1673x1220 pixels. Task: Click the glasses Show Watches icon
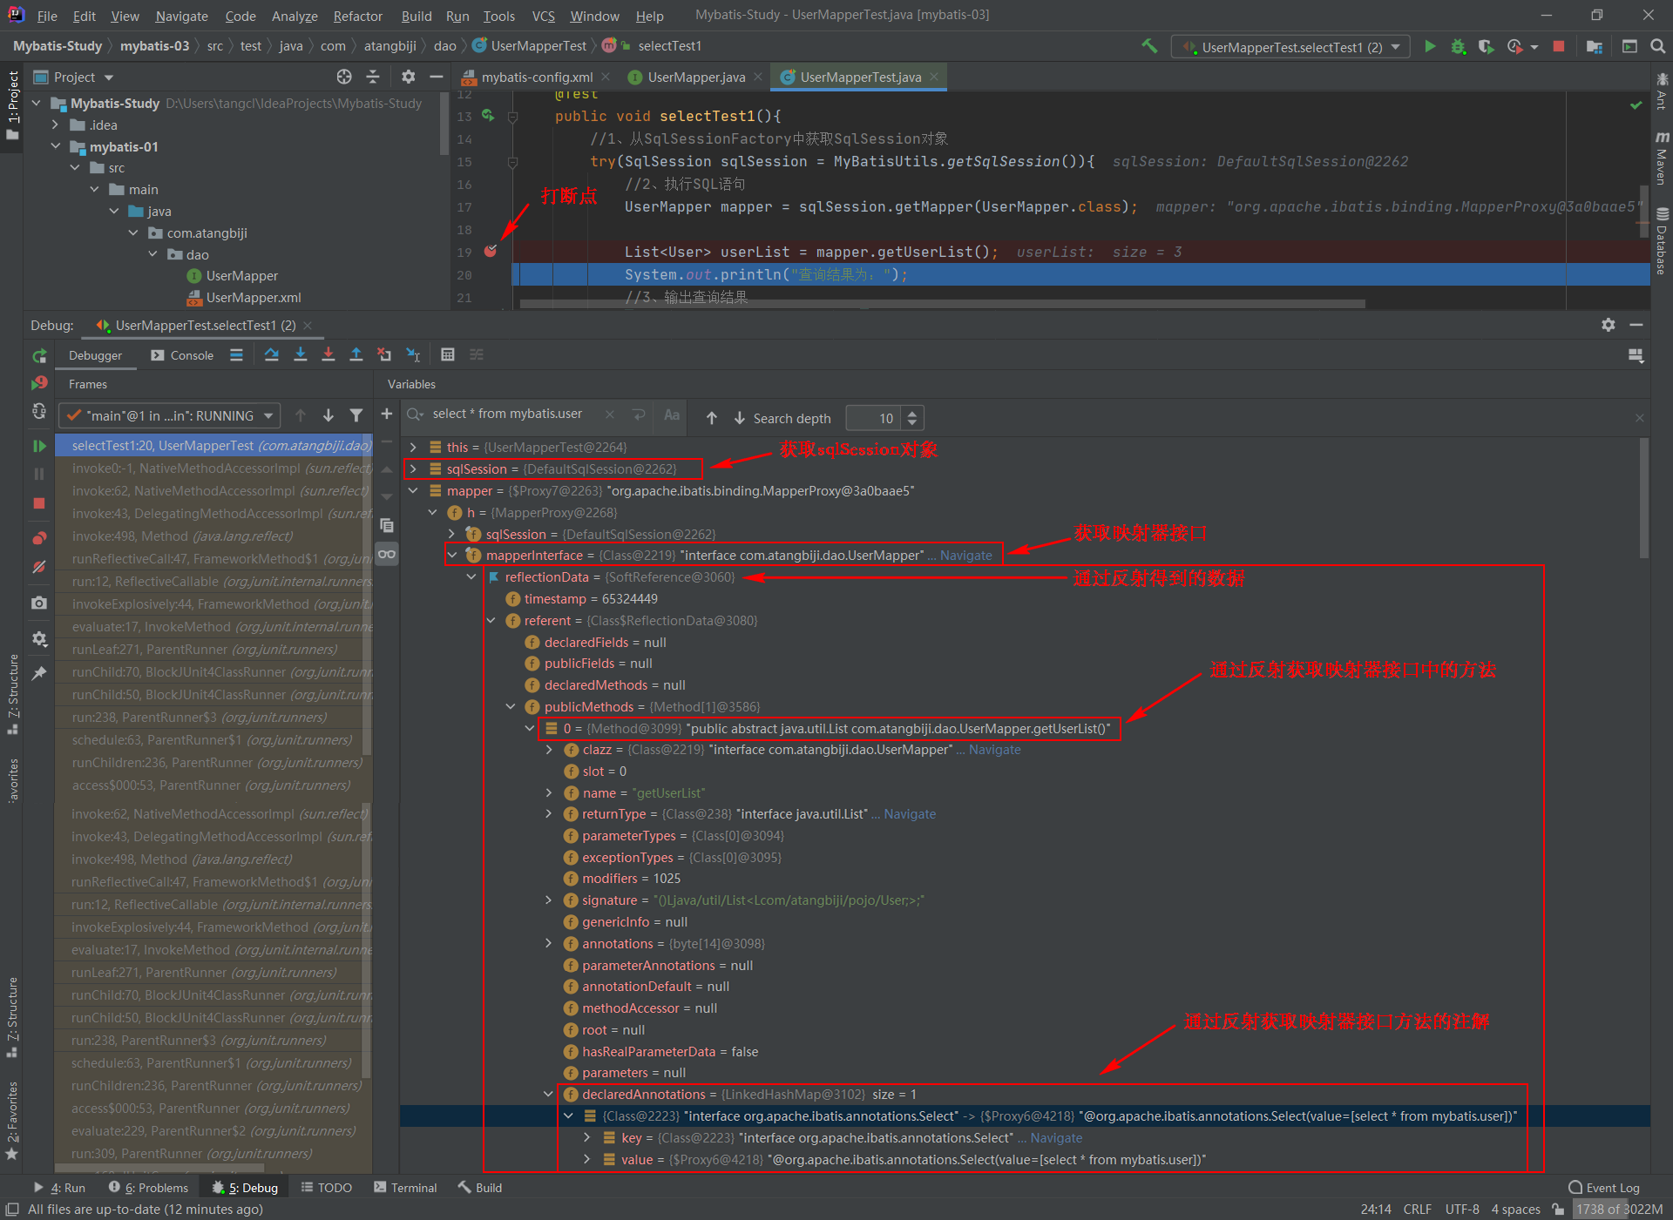387,554
